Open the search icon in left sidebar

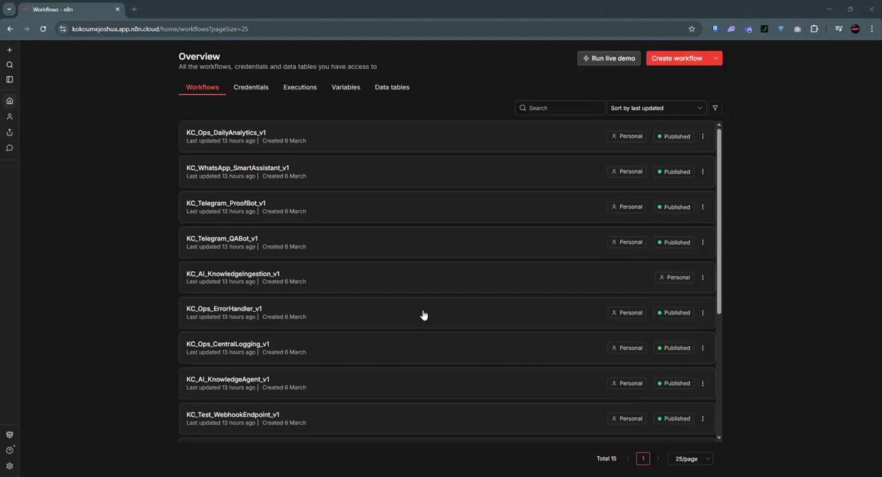point(10,65)
